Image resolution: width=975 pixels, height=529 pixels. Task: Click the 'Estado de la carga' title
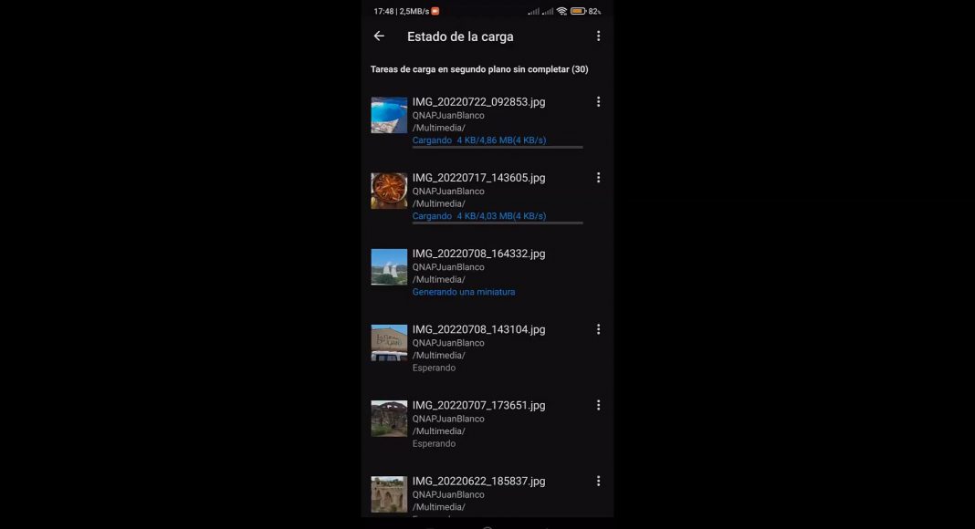[x=460, y=36]
